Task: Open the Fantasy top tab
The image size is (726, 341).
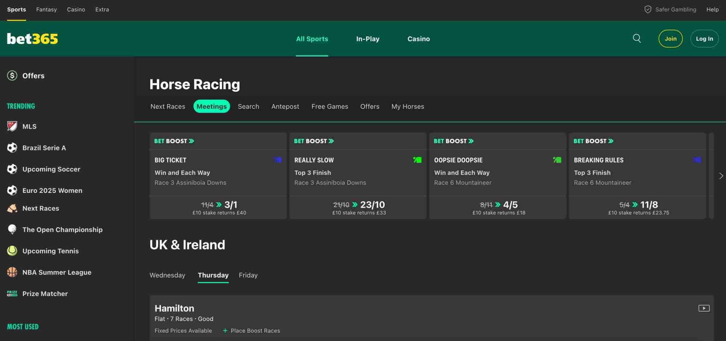Action: pos(46,9)
